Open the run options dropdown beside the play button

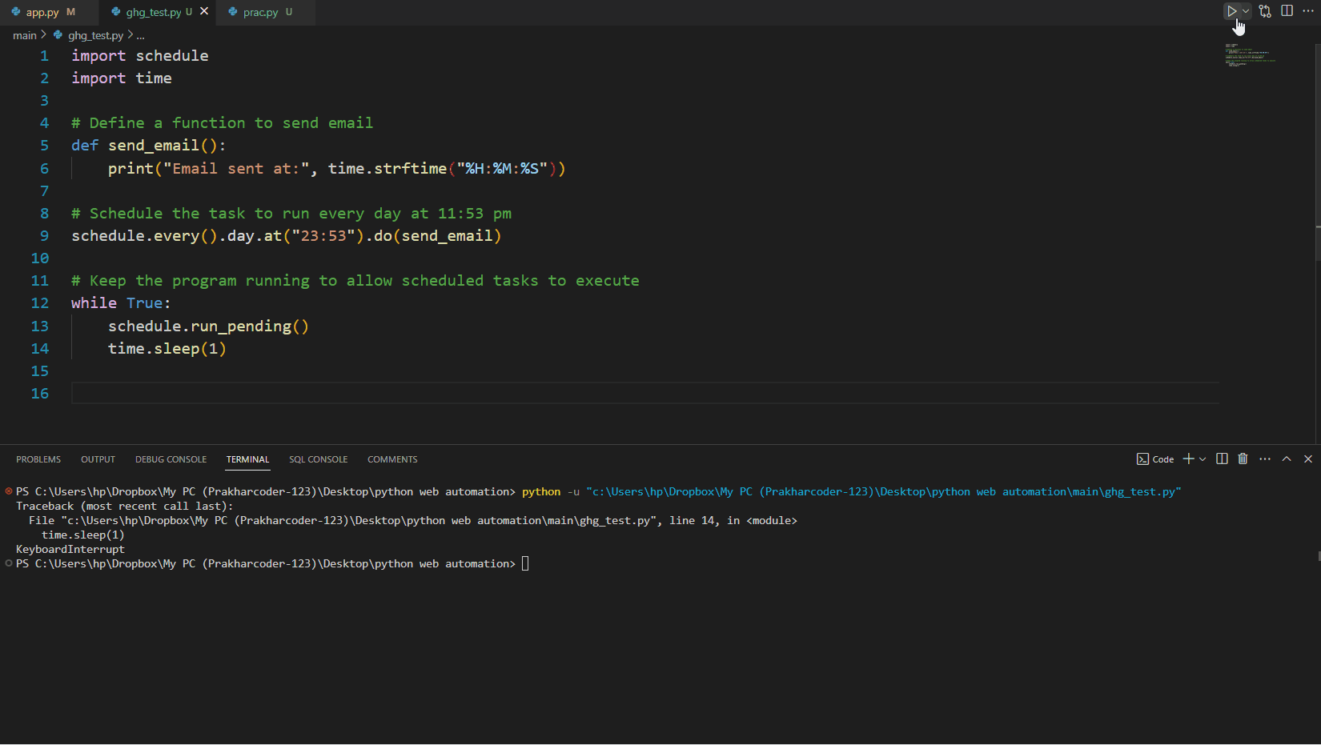click(x=1246, y=11)
